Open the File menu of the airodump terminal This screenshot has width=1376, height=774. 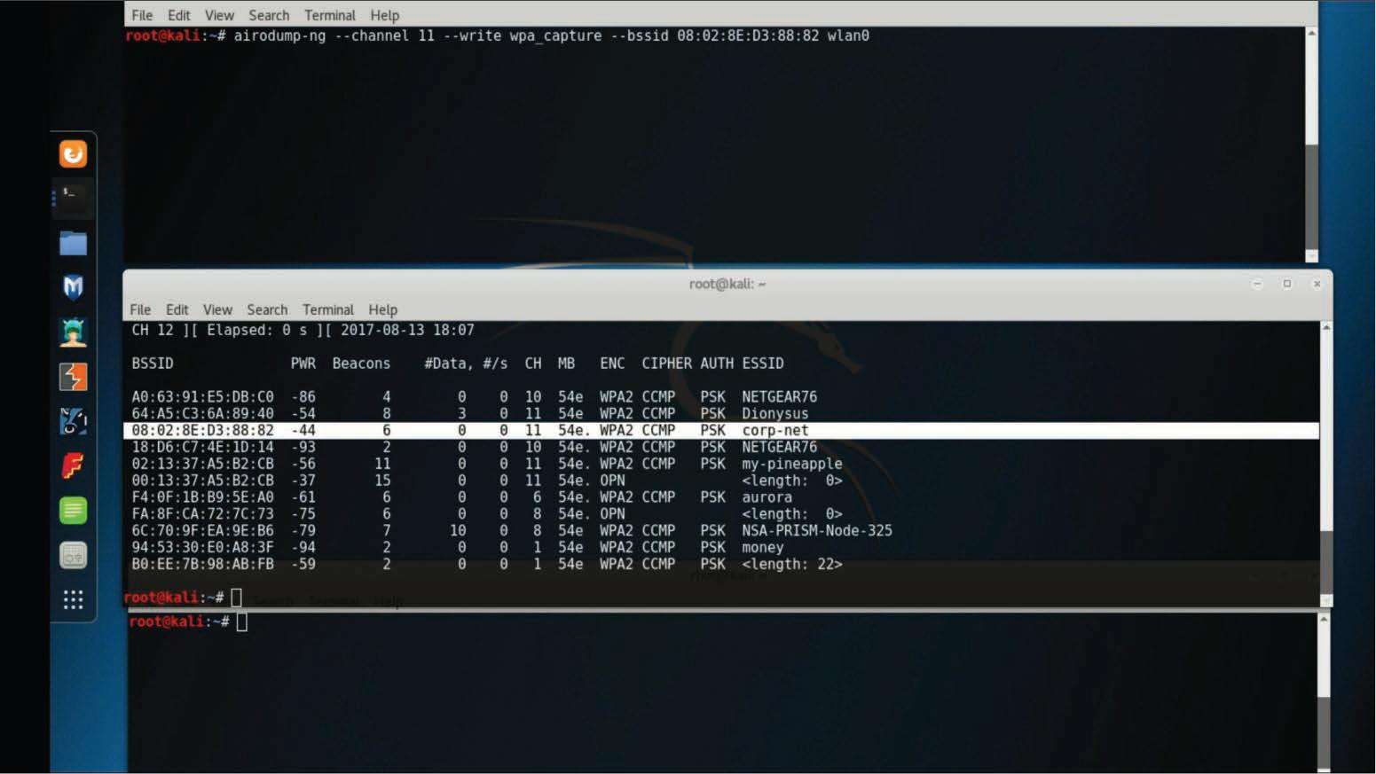click(x=141, y=15)
